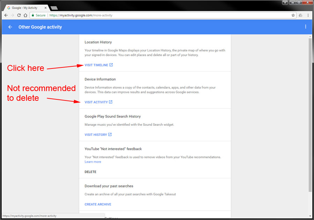Click the cloud extension icon in toolbar
The image size is (314, 220).
click(x=301, y=15)
